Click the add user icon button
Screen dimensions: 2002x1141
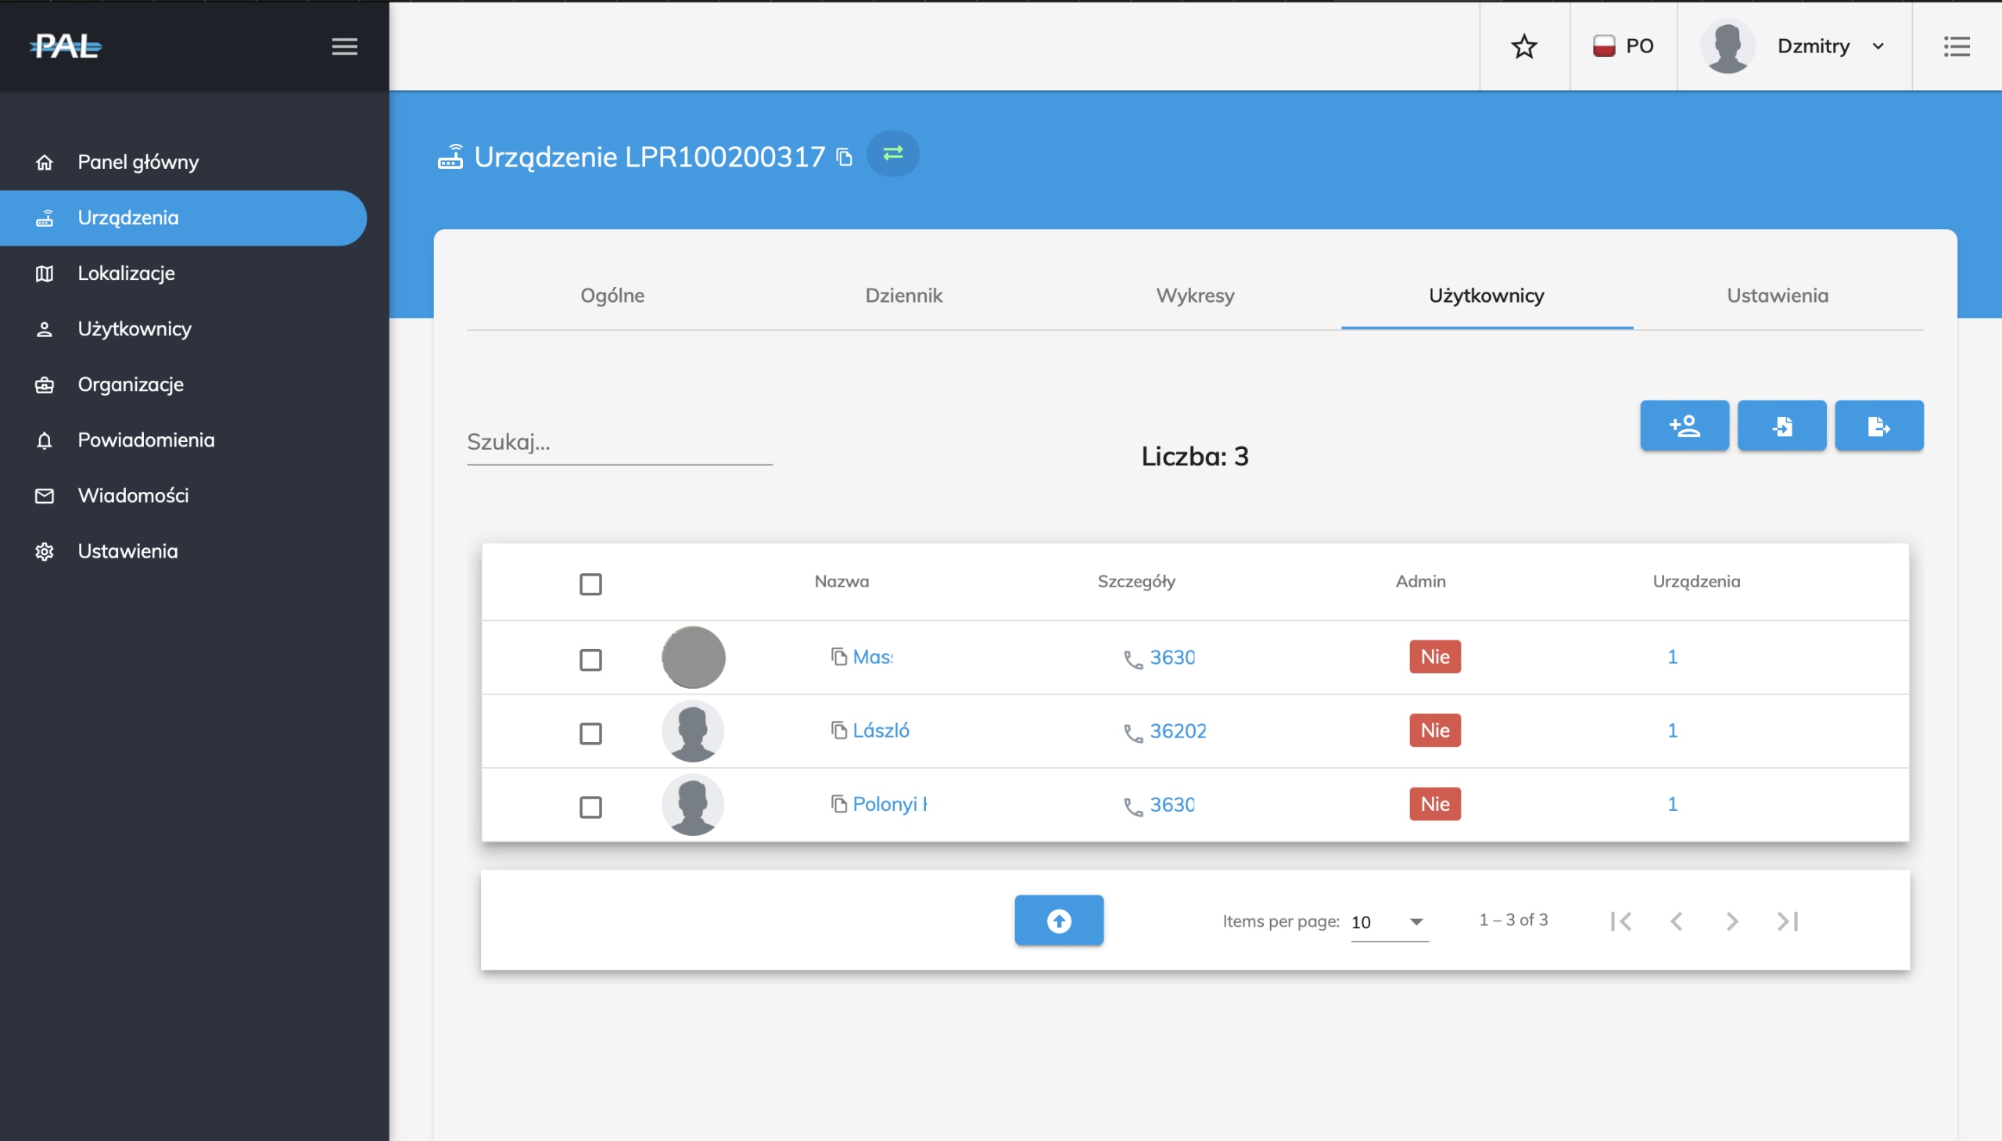(1684, 425)
